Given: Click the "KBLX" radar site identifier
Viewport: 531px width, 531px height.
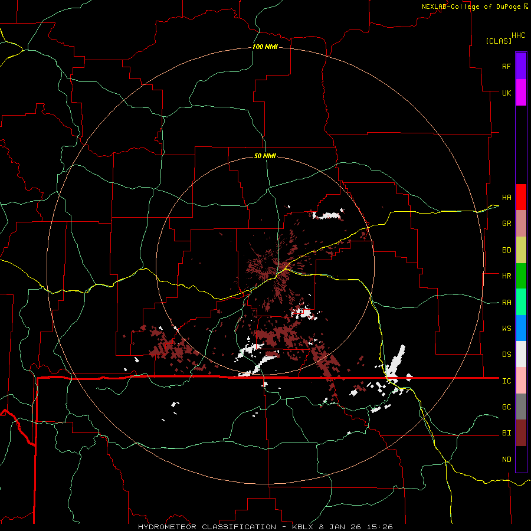Looking at the screenshot, I should click(303, 527).
